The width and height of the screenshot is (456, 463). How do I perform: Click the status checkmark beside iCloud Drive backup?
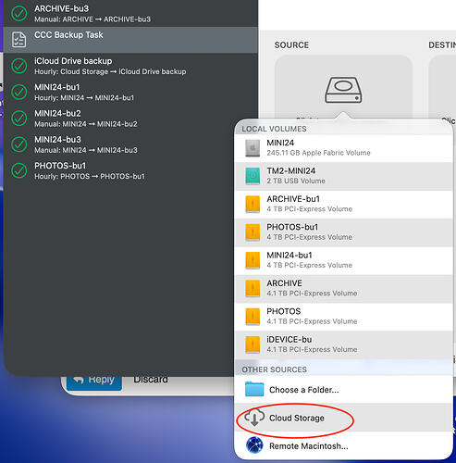tap(18, 66)
